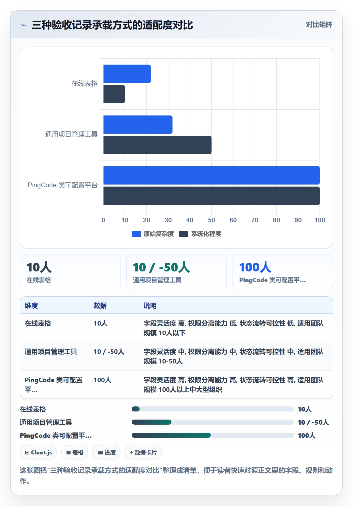Click the blue bar for 在线表格
Screen dimensions: 353x506
[x=127, y=74]
